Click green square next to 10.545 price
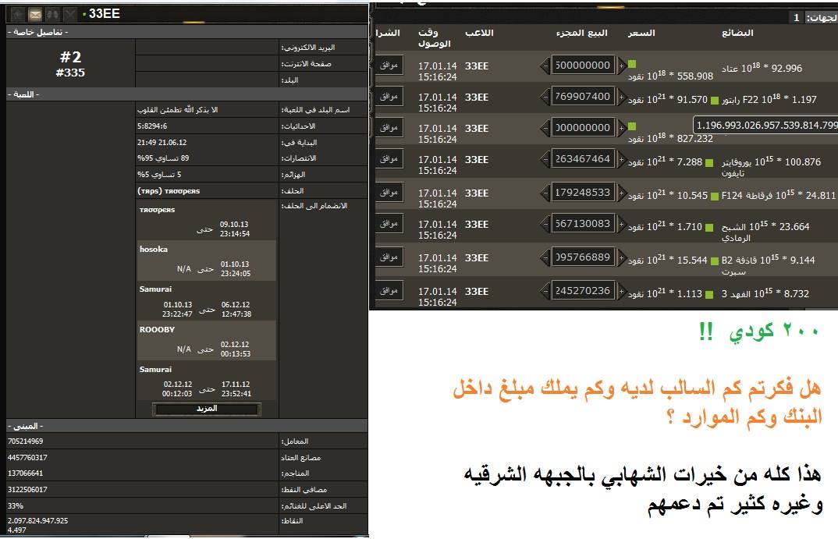 click(714, 196)
